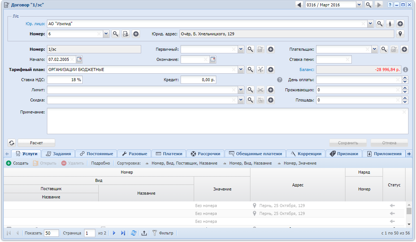This screenshot has height=242, width=416.
Task: Click Создать in services toolbar
Action: [x=17, y=163]
